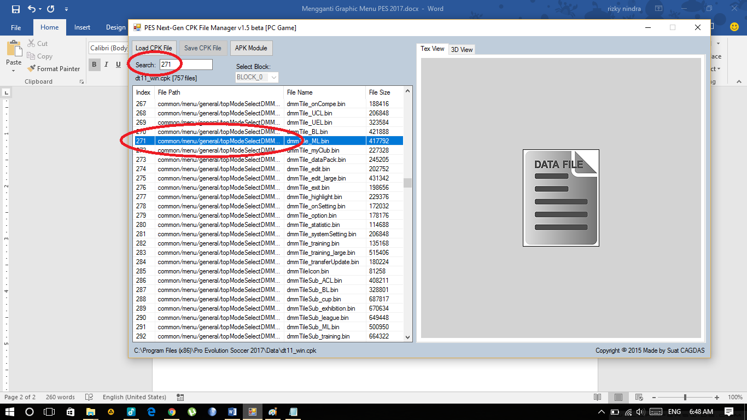Switch to the Tex View tab
This screenshot has height=420, width=747.
pos(432,49)
